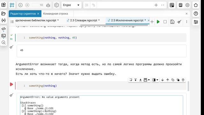Open the search magnifier sidebar icon
204x115 pixels.
[x=4, y=42]
